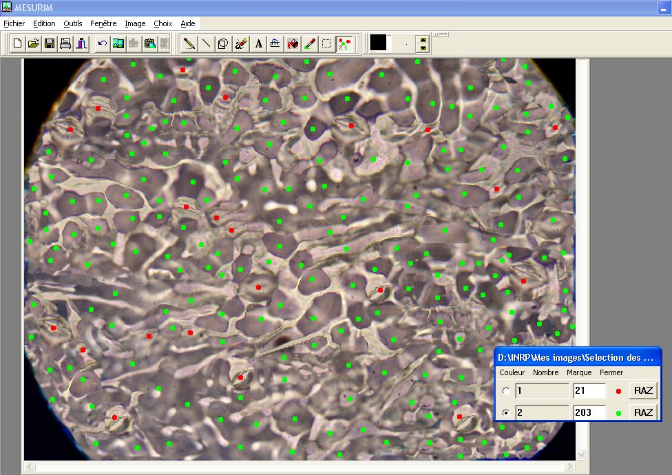Open the Fichier menu
The height and width of the screenshot is (475, 672).
(14, 23)
